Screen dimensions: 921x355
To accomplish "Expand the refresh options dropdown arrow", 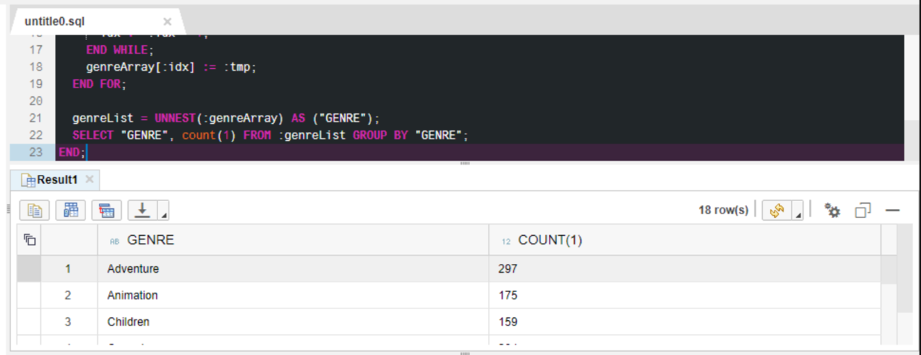I will pos(798,211).
